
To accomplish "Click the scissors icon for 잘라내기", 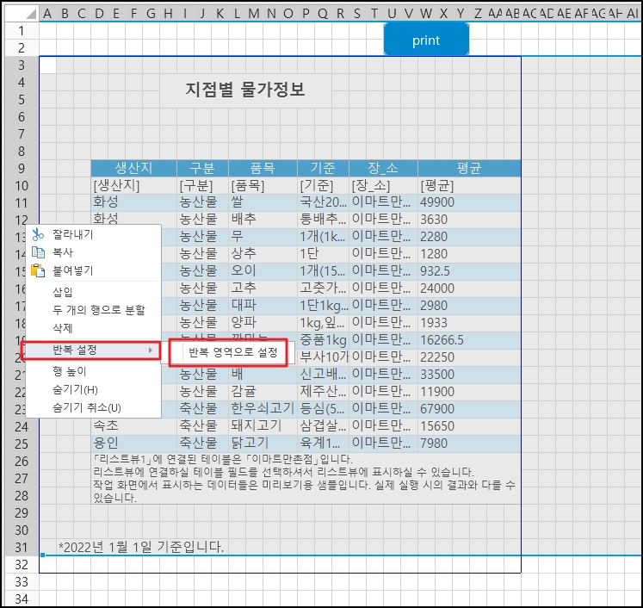I will click(37, 234).
